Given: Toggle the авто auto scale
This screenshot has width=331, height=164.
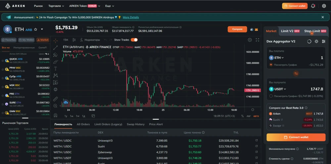Looking at the screenshot, I should coord(256,116).
